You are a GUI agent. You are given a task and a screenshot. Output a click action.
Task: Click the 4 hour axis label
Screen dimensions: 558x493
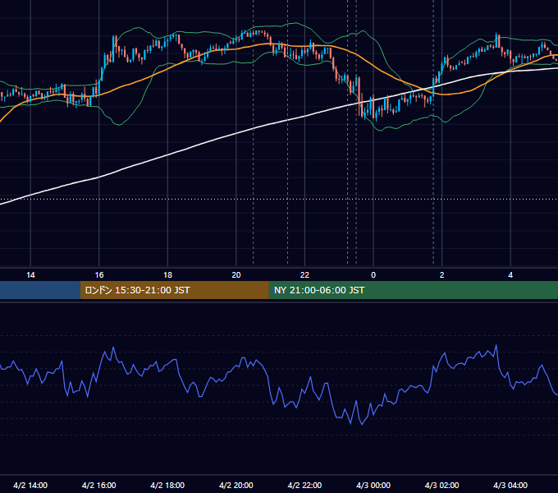tap(510, 275)
